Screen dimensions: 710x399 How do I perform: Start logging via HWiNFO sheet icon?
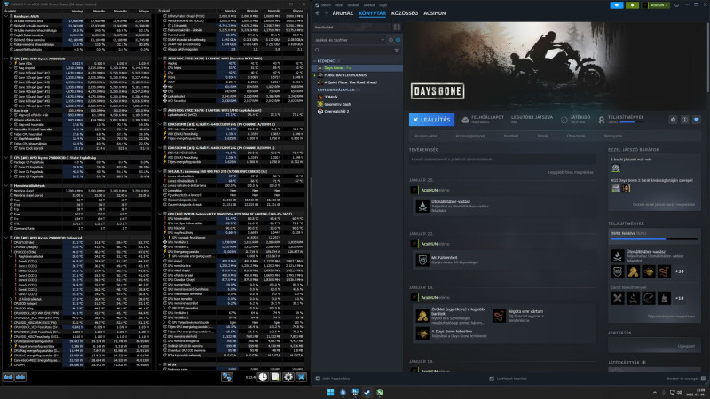pyautogui.click(x=275, y=378)
